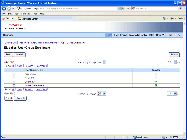This screenshot has height=140, width=187.
Task: Click the bottom Unenroll button
Action: (x=20, y=98)
